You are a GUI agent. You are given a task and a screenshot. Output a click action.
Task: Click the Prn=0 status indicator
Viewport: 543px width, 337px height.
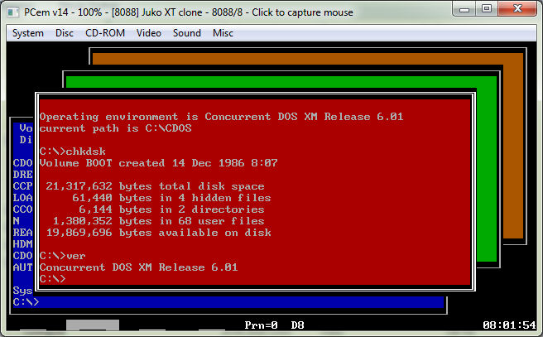pyautogui.click(x=261, y=325)
